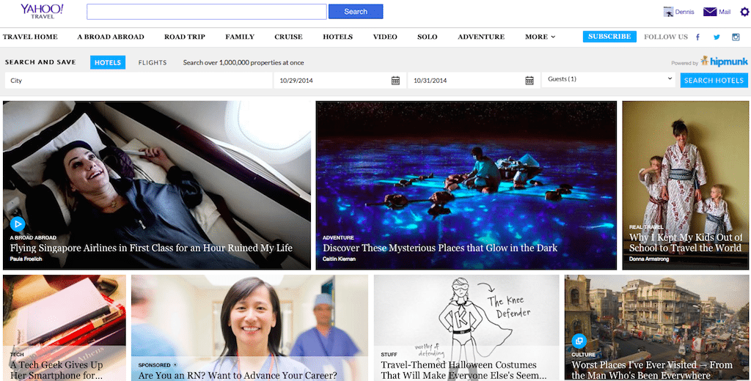
Task: Open Travel-Themed Halloween Costumes article
Action: click(x=464, y=370)
